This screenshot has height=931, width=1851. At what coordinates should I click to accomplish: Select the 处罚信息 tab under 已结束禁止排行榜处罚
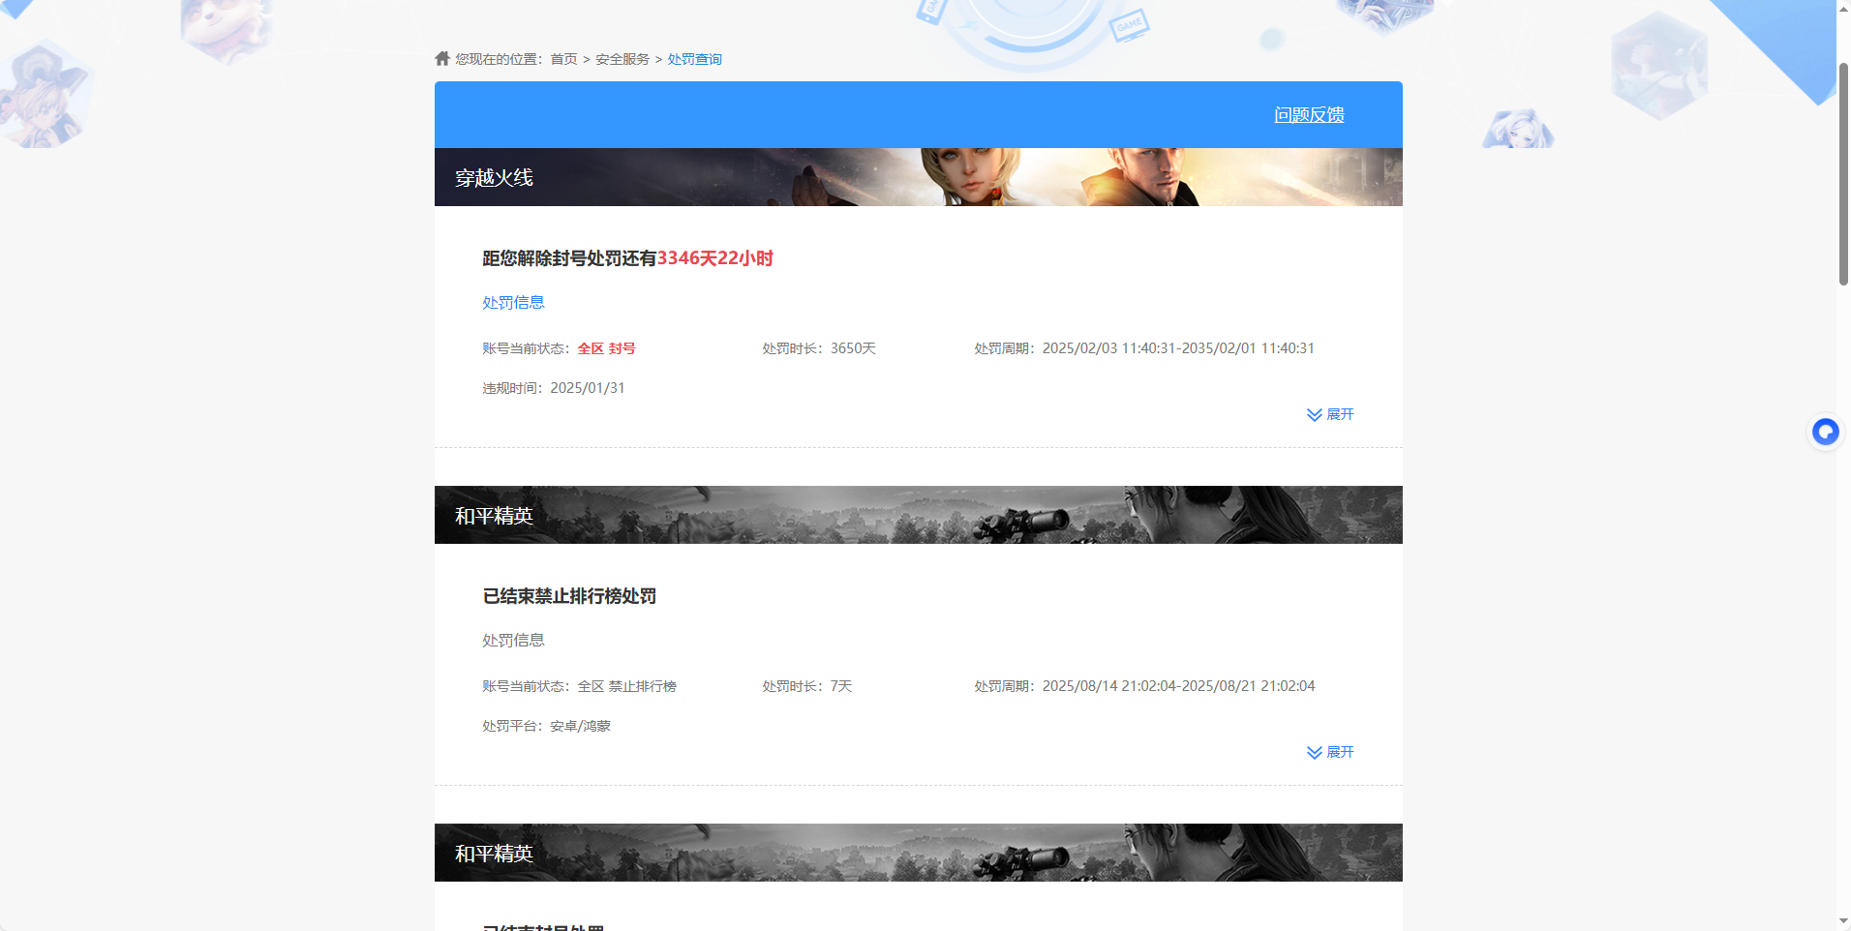click(x=513, y=641)
